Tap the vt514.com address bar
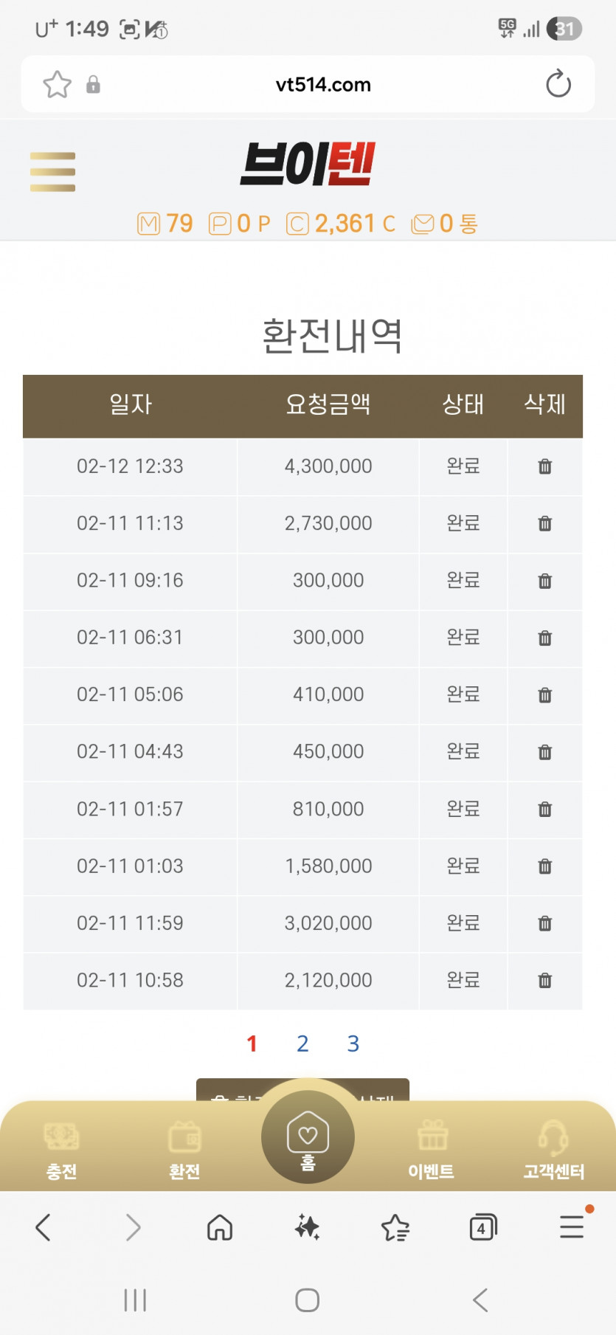The image size is (616, 1335). [x=323, y=84]
